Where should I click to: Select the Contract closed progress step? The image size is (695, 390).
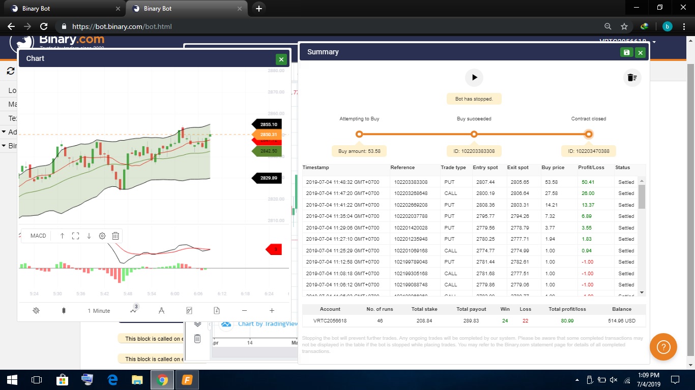coord(589,134)
